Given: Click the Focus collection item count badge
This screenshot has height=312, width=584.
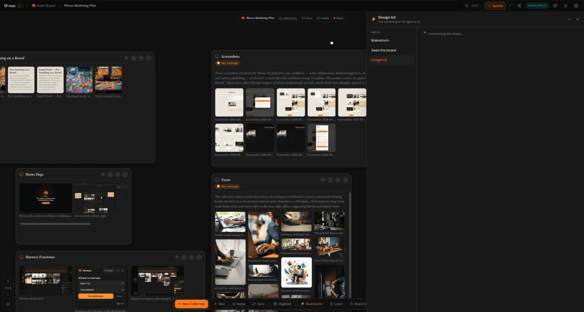Looking at the screenshot, I should pyautogui.click(x=323, y=180).
